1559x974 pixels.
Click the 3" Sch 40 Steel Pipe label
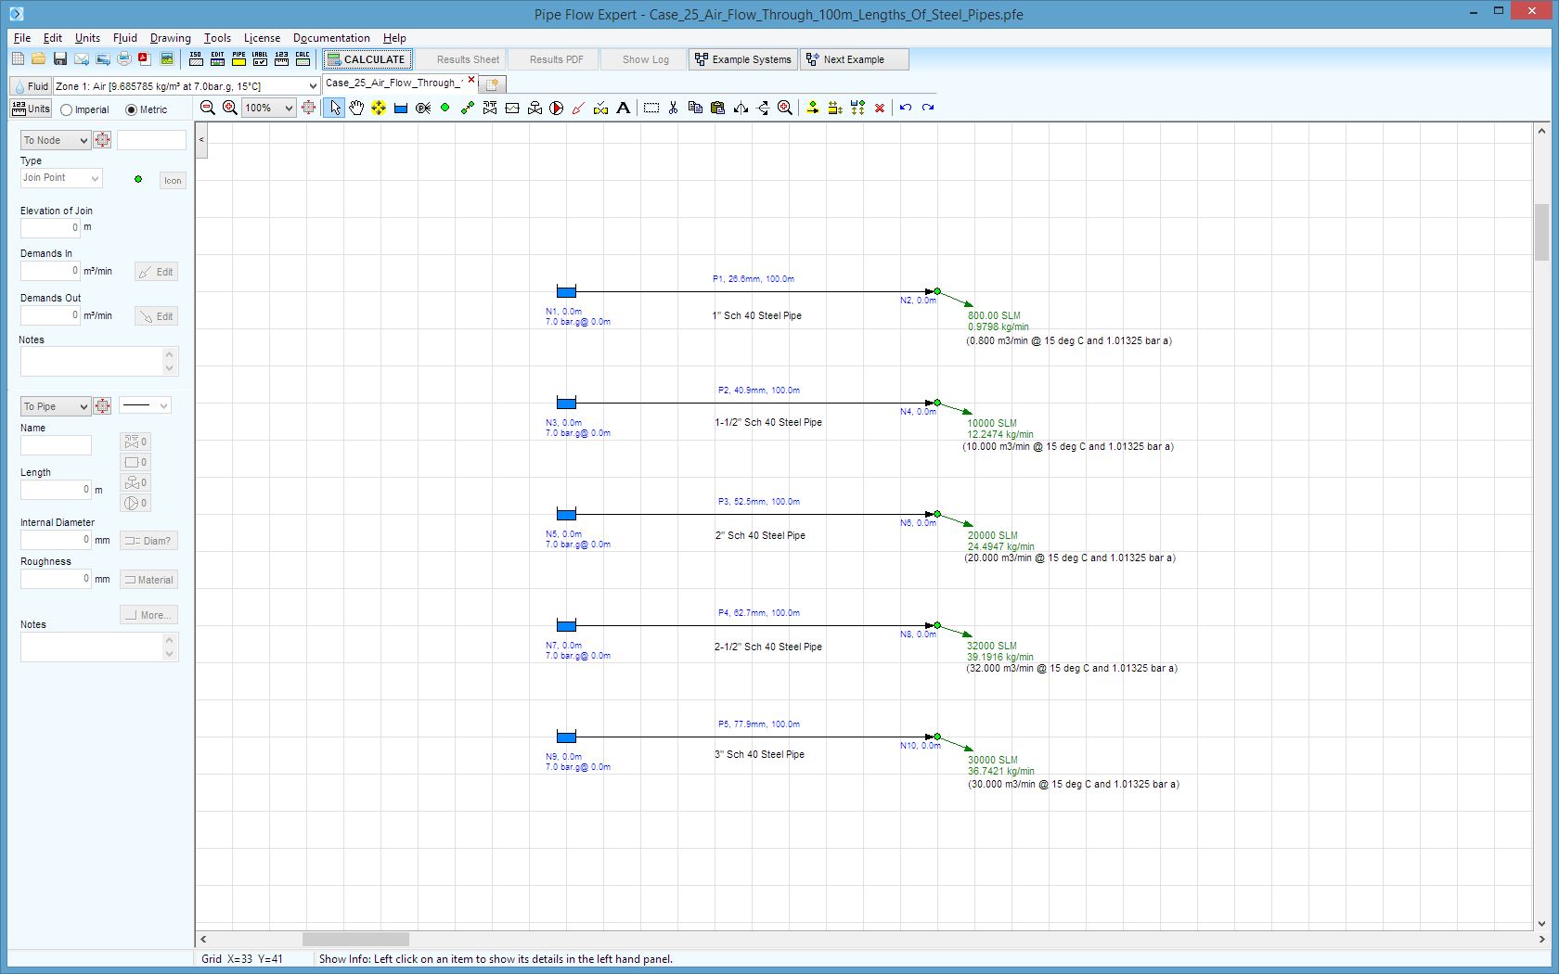tap(759, 754)
